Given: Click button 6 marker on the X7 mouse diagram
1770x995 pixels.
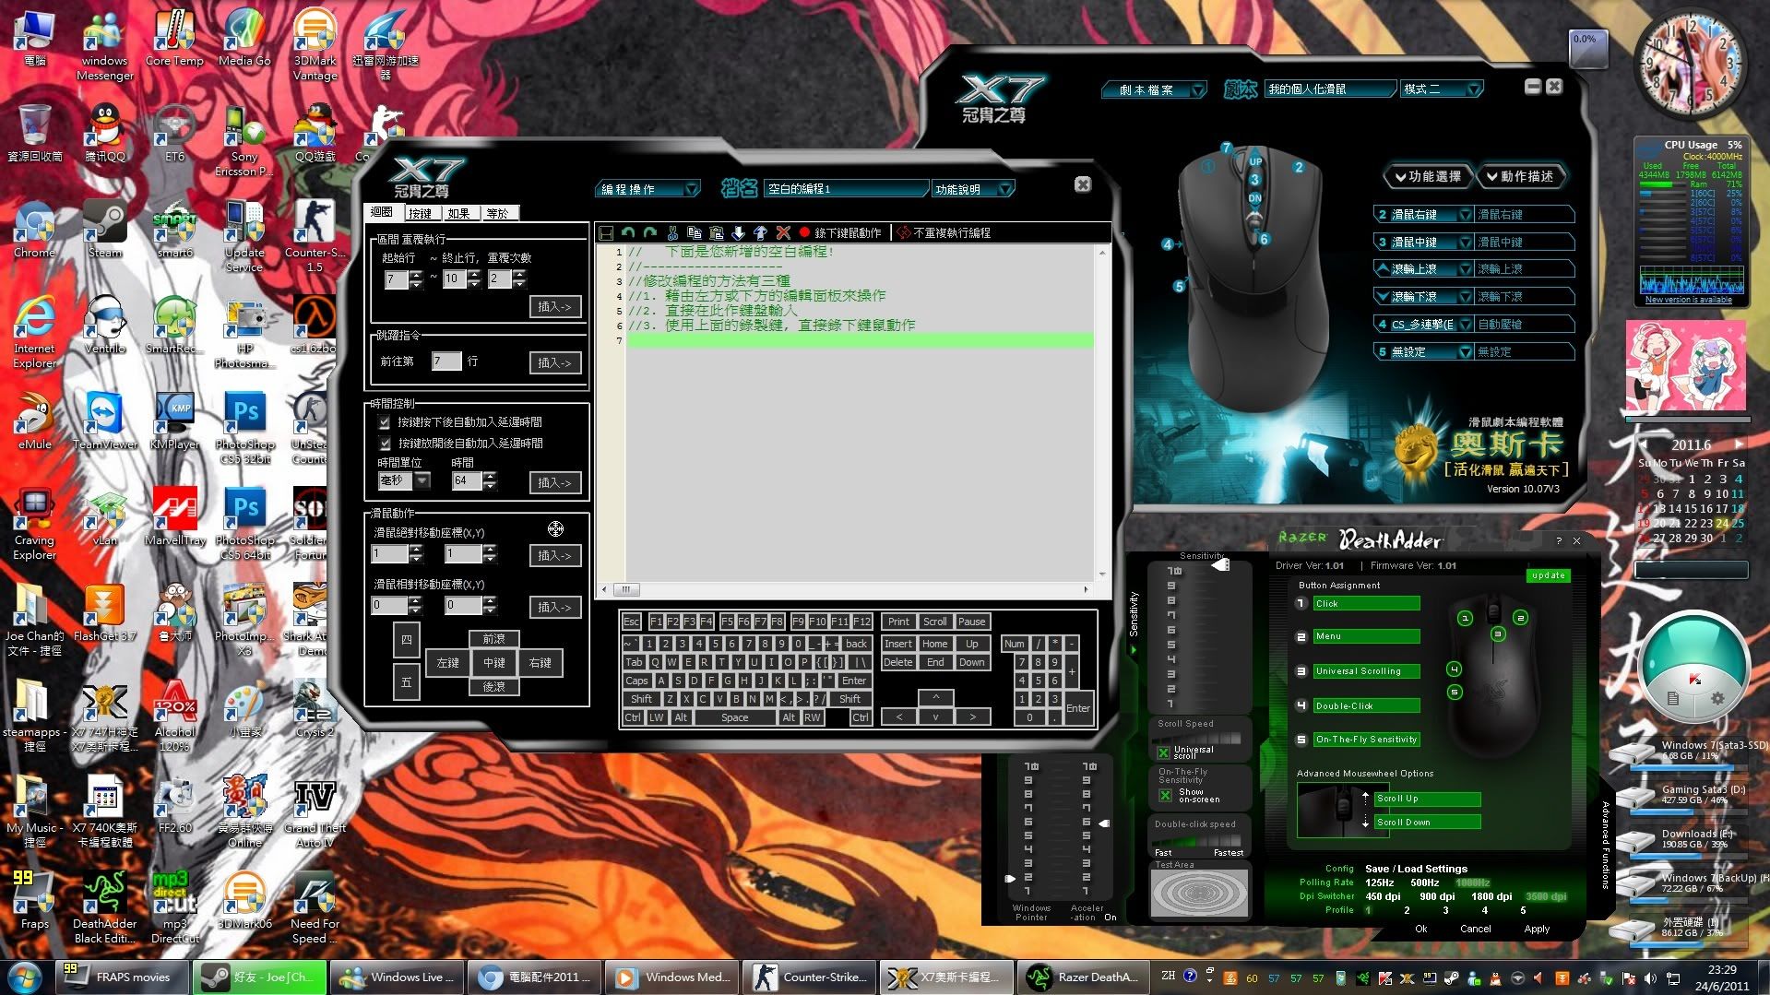Looking at the screenshot, I should pyautogui.click(x=1264, y=240).
